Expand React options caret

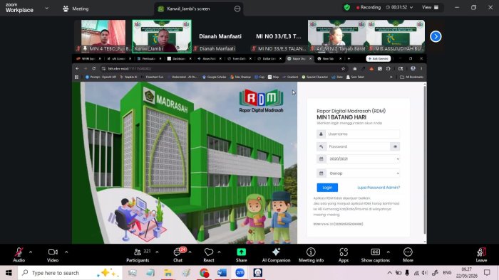220,252
